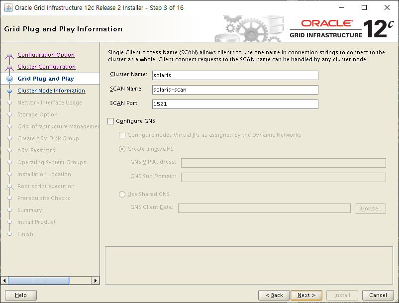Viewport: 399px width, 303px height.
Task: Click the sidebar scrollbar left arrow
Action: pos(4,281)
